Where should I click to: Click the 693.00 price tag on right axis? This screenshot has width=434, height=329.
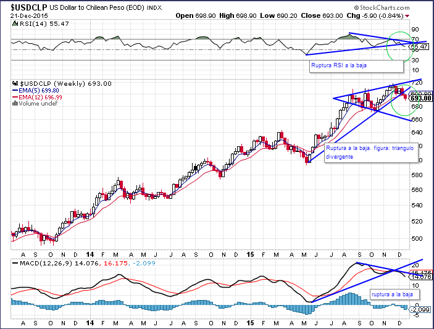click(420, 98)
